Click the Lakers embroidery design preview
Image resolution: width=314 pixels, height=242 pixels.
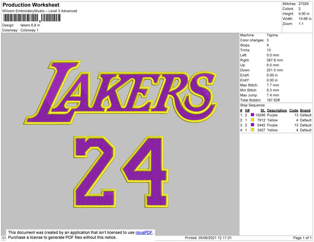[x=120, y=92]
